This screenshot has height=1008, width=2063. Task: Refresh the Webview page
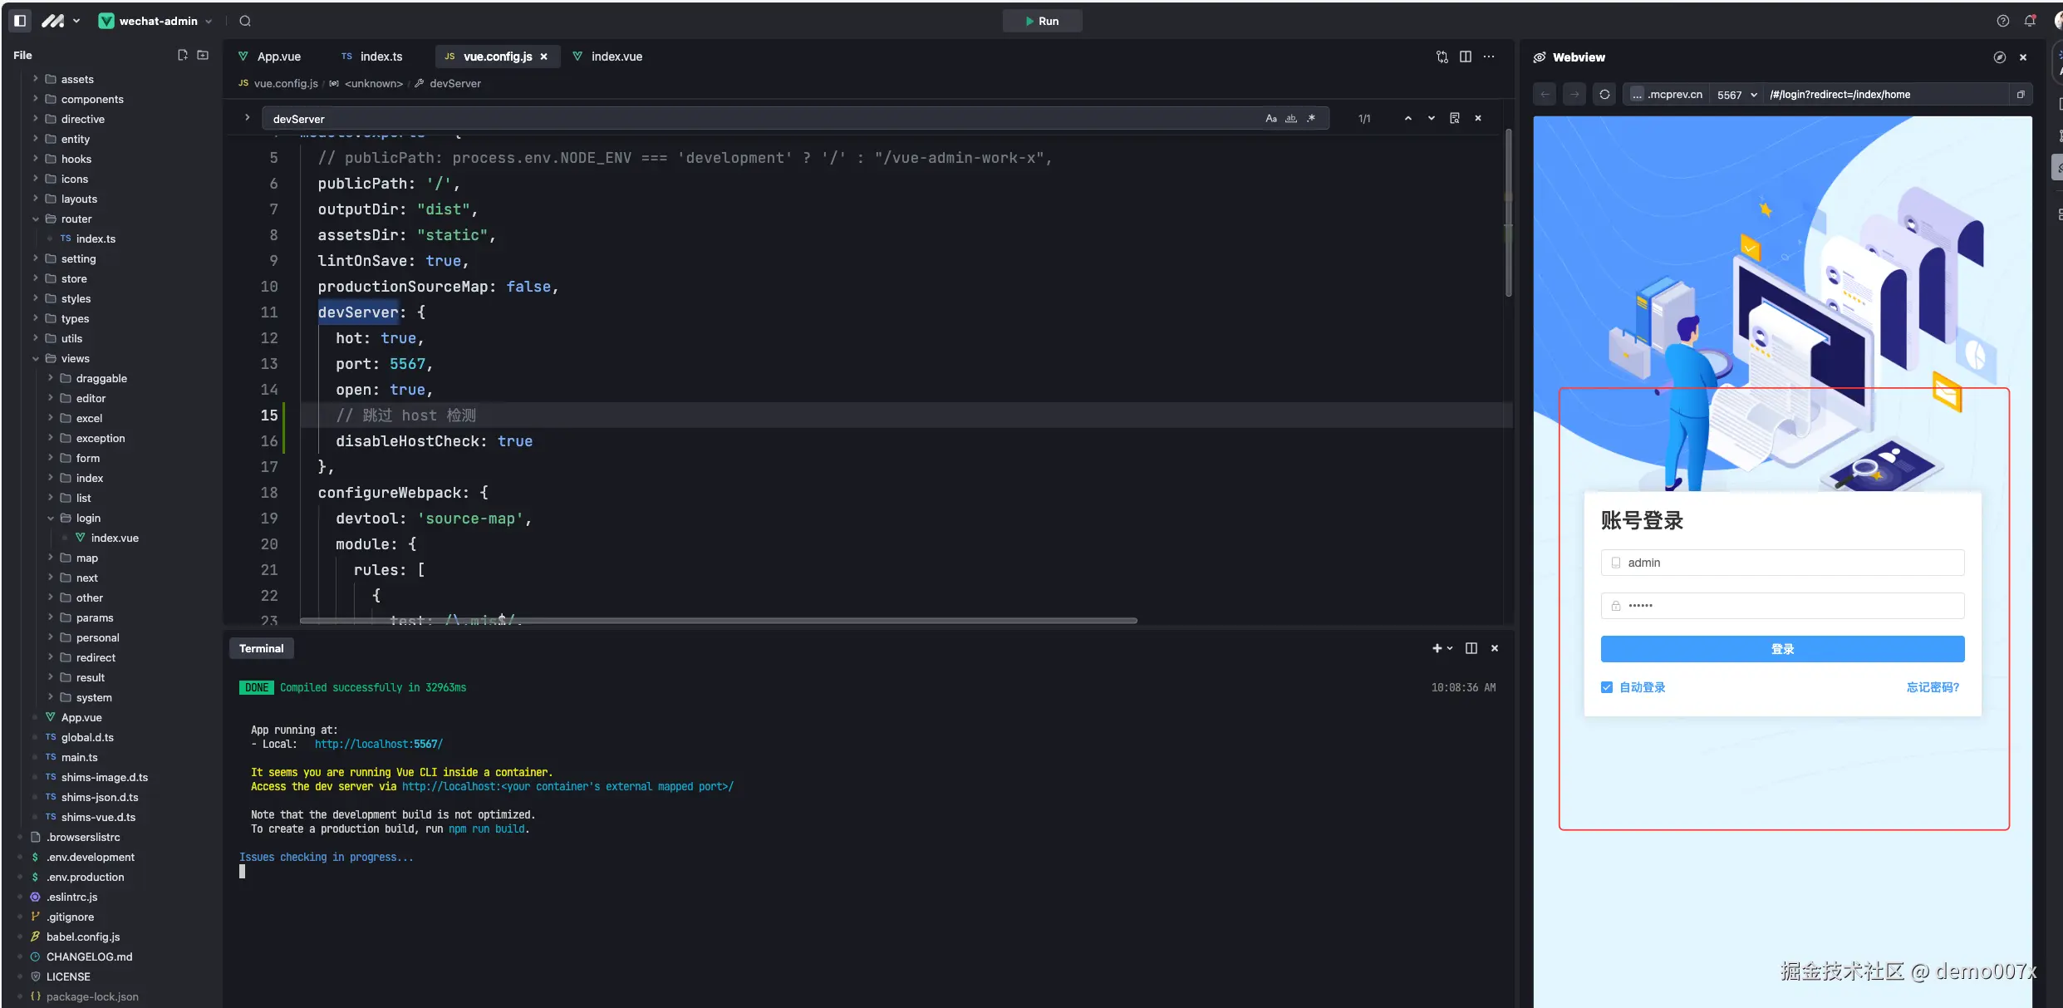[x=1604, y=95]
